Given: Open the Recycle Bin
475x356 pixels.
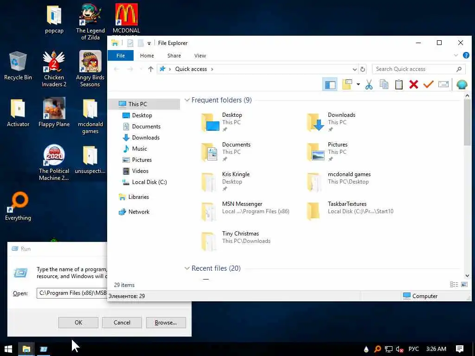Looking at the screenshot, I should pos(18,66).
